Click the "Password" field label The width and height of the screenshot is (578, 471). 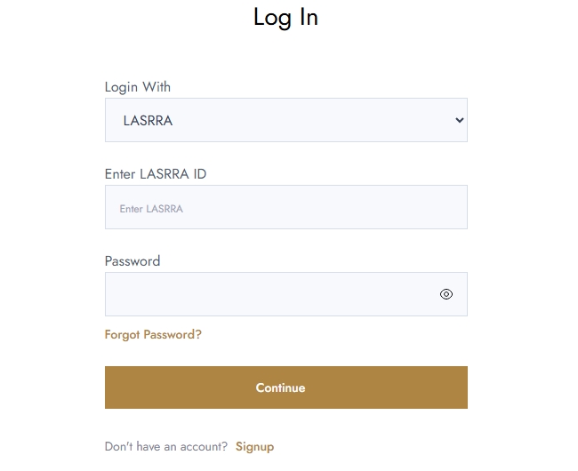point(132,261)
